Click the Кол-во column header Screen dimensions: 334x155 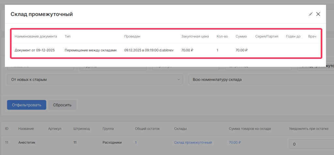coord(222,36)
